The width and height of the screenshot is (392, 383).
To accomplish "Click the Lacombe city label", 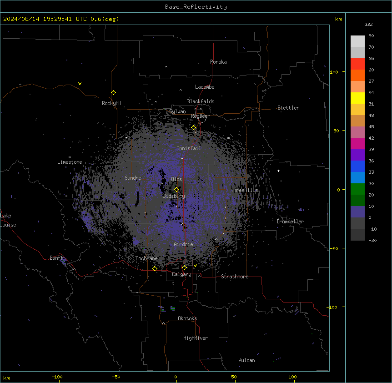I will pyautogui.click(x=205, y=87).
